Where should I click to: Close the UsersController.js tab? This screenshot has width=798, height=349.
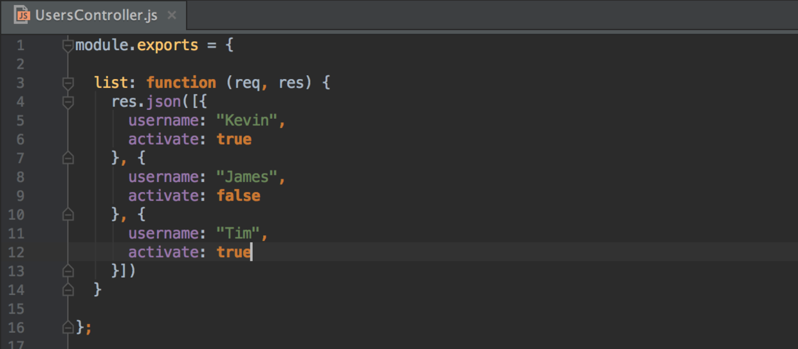[x=171, y=15]
